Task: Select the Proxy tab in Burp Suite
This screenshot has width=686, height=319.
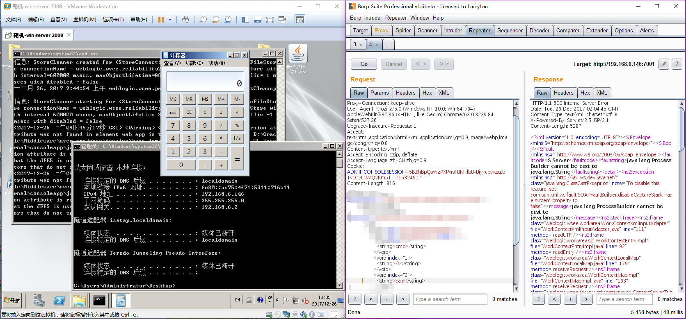Action: point(381,30)
